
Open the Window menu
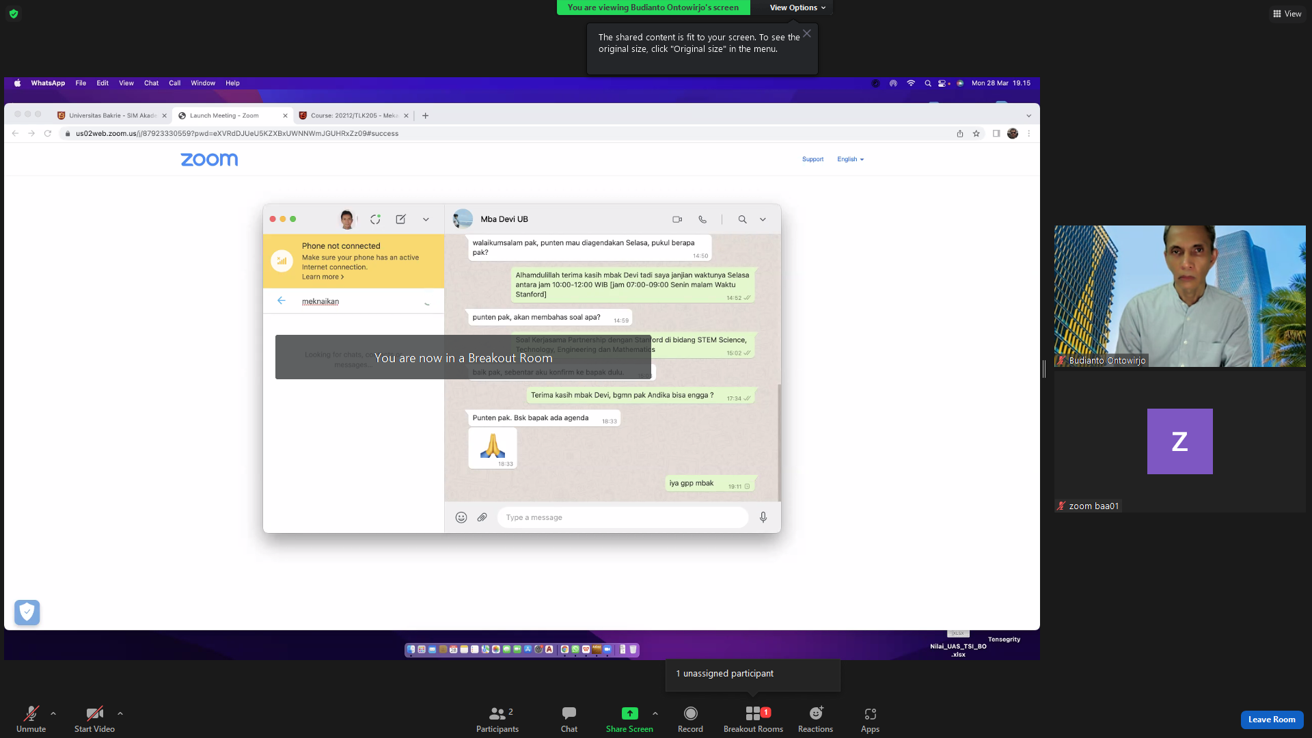pos(203,83)
